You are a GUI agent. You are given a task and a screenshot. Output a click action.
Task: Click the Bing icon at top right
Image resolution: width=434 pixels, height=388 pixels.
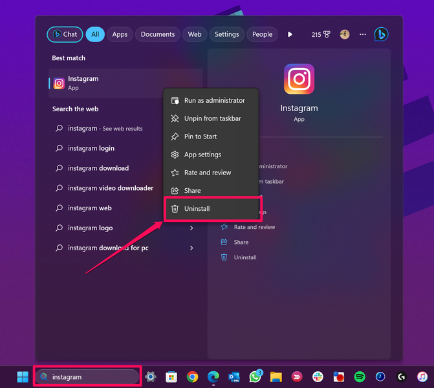tap(381, 34)
